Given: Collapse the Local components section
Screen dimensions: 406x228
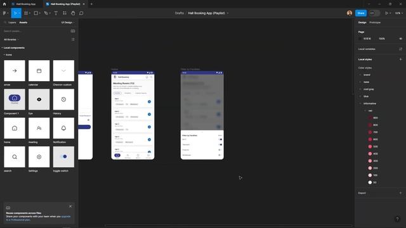Looking at the screenshot, I should 2,48.
